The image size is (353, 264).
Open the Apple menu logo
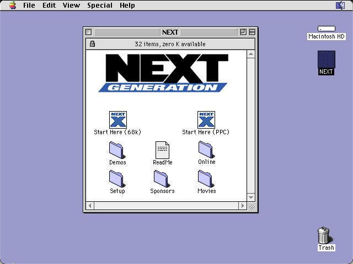[13, 5]
